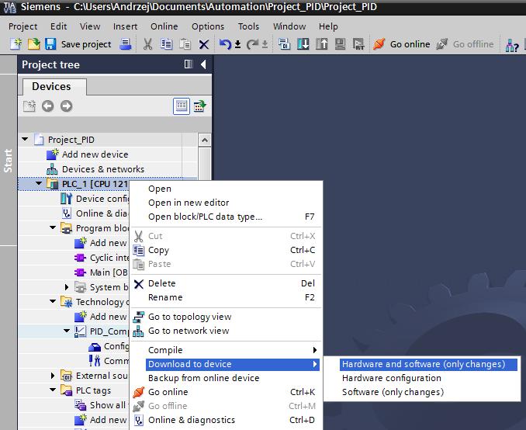Click the Save project floppy icon

pyautogui.click(x=50, y=44)
